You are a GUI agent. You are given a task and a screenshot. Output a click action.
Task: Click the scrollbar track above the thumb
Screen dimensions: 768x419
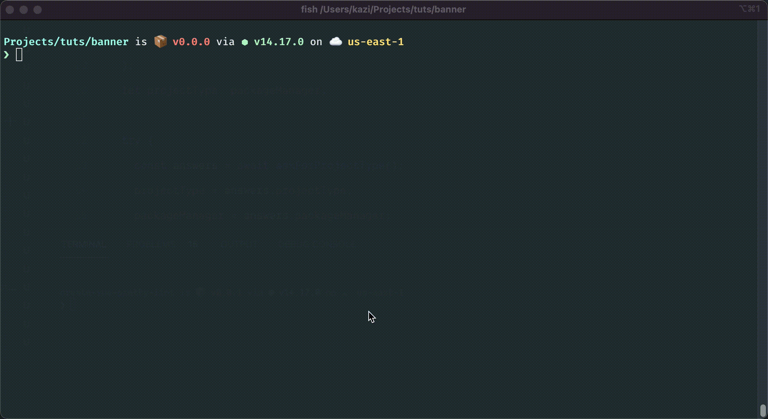(x=763, y=208)
